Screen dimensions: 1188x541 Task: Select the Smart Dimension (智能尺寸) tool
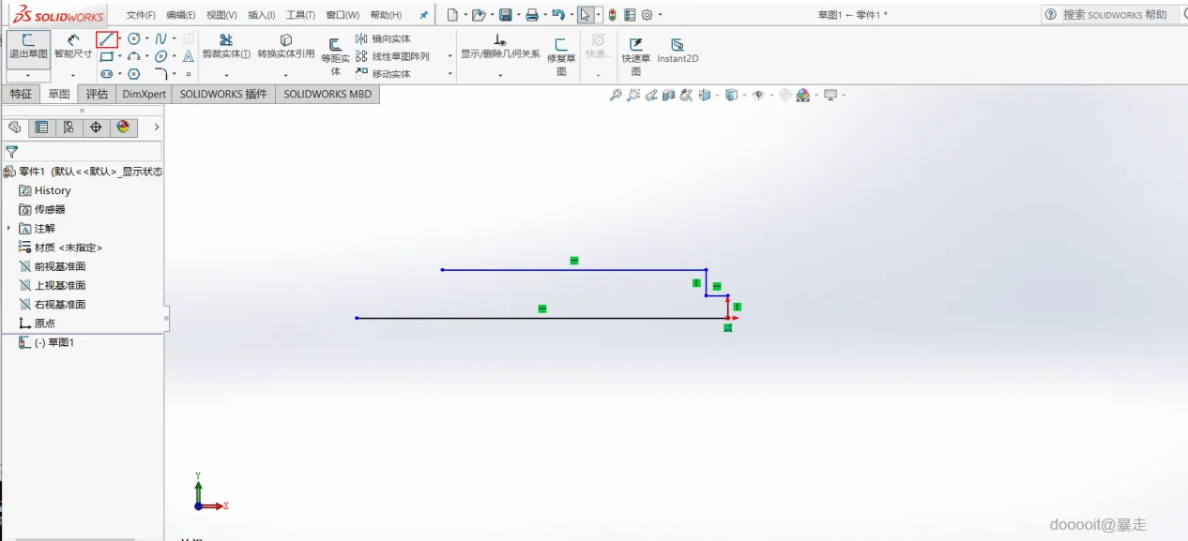[x=73, y=47]
